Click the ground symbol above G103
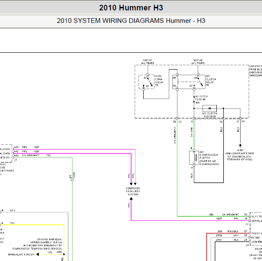The height and width of the screenshot is (261, 262). 240,146
